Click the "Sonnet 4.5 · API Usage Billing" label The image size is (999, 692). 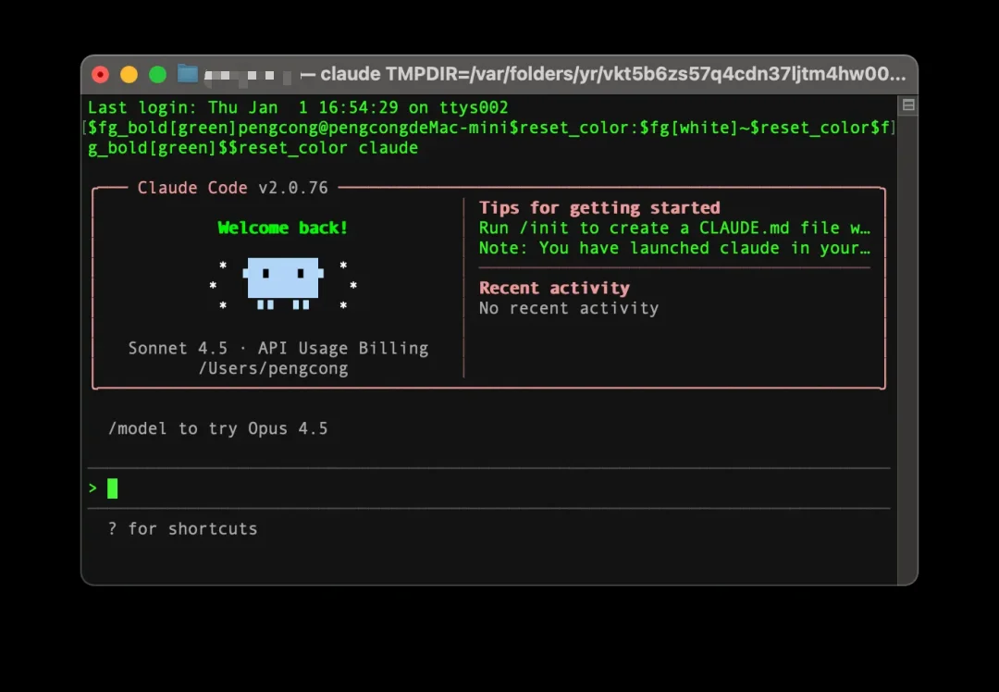pos(277,349)
